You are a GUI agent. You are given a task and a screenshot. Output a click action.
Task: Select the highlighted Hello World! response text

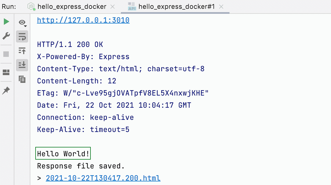pos(63,154)
